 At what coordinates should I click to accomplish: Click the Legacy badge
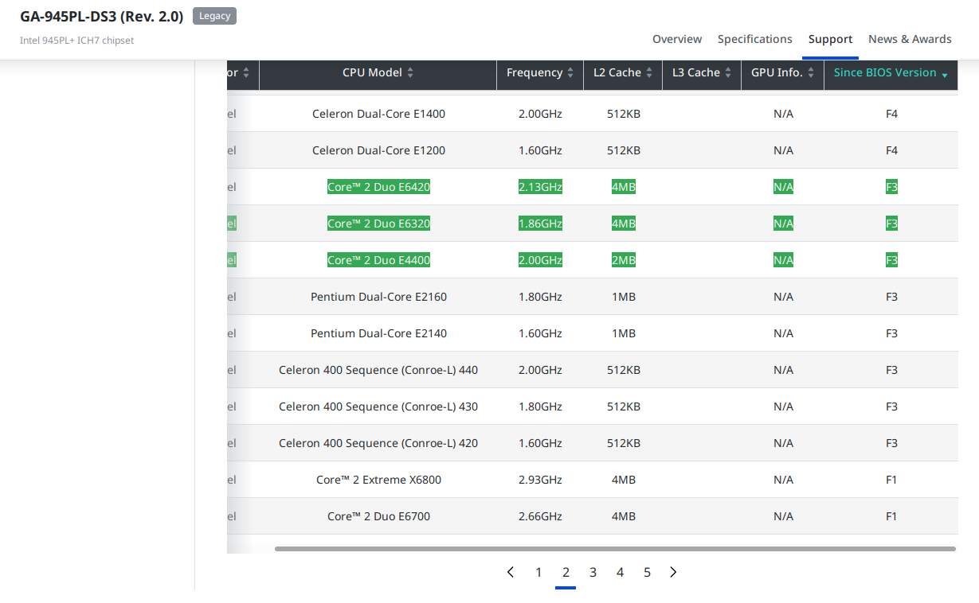tap(214, 16)
